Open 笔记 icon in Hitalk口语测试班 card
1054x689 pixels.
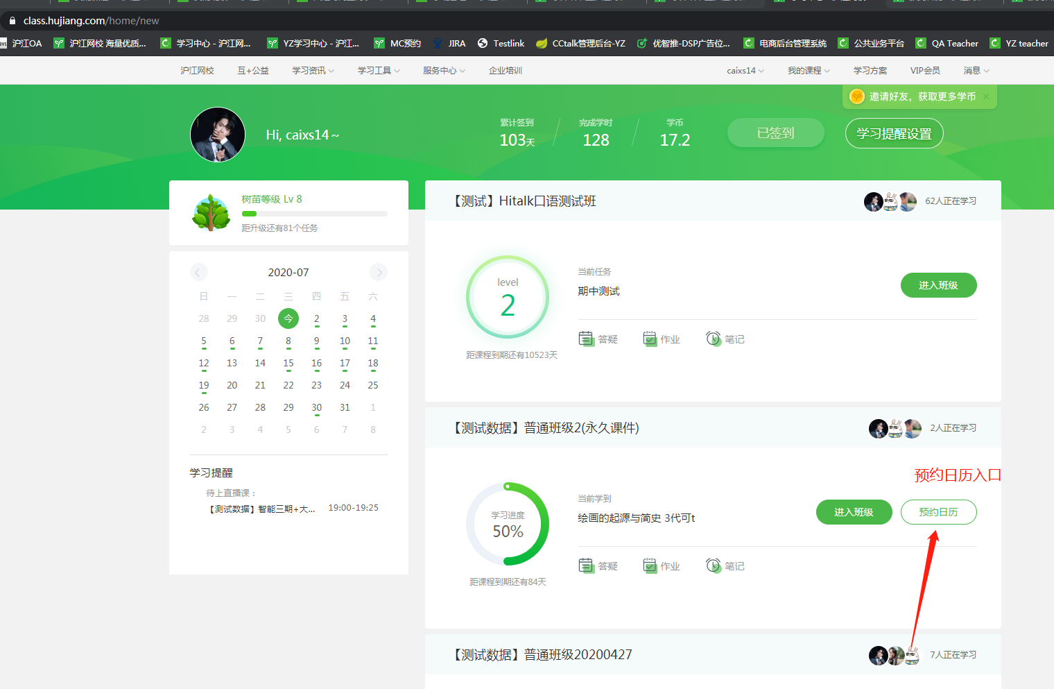[x=714, y=339]
